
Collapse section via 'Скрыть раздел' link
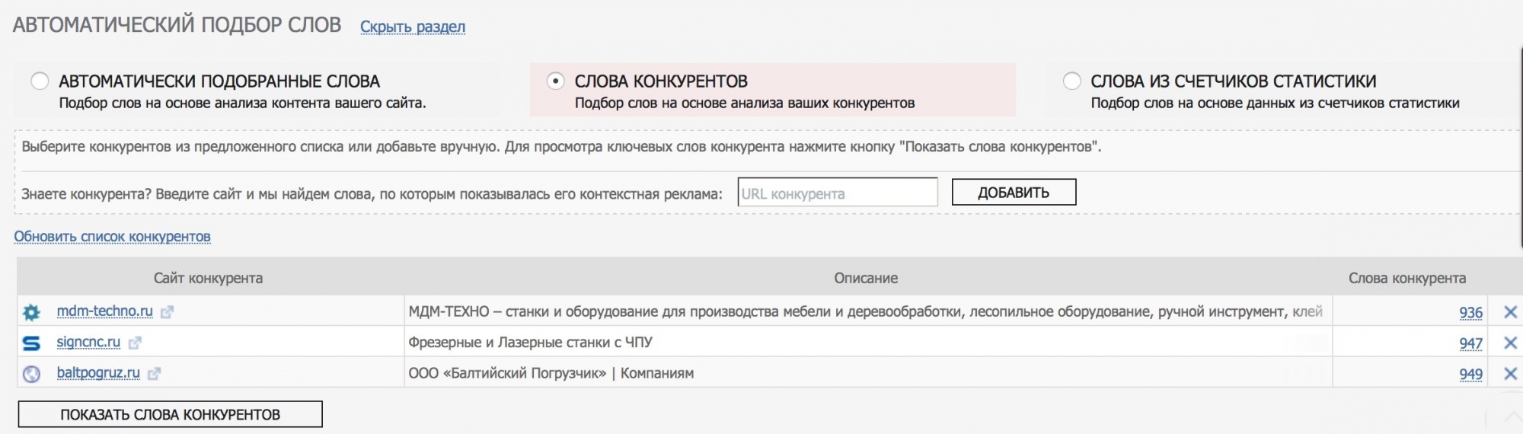412,27
